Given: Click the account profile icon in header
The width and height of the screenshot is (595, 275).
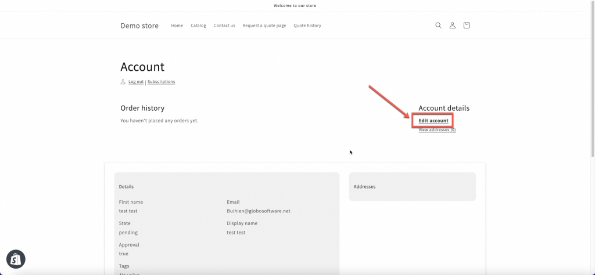Looking at the screenshot, I should (x=452, y=26).
